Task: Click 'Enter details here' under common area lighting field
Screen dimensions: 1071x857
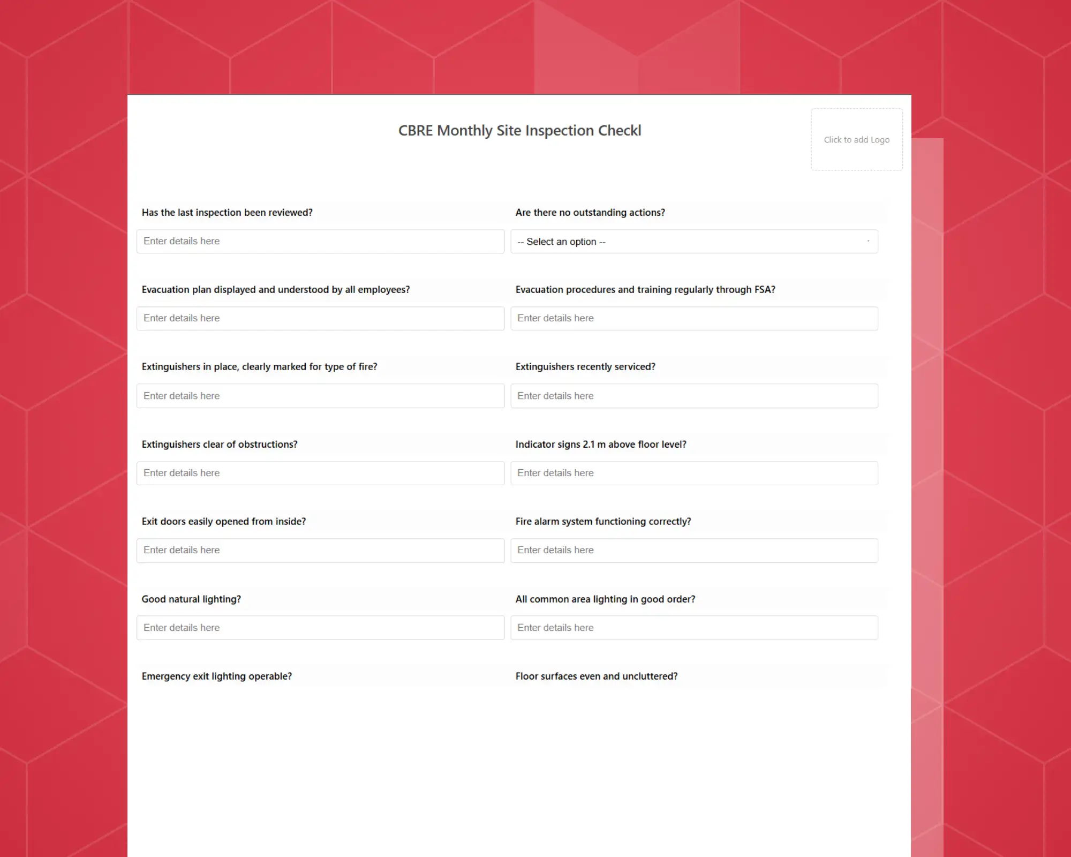Action: 694,627
